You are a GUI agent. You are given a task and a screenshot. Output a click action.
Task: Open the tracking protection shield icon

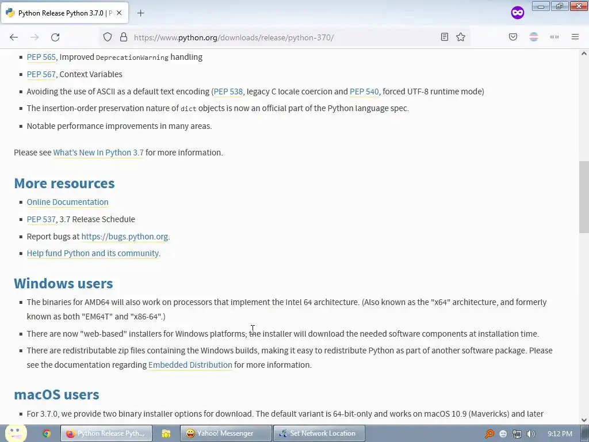[x=108, y=37]
